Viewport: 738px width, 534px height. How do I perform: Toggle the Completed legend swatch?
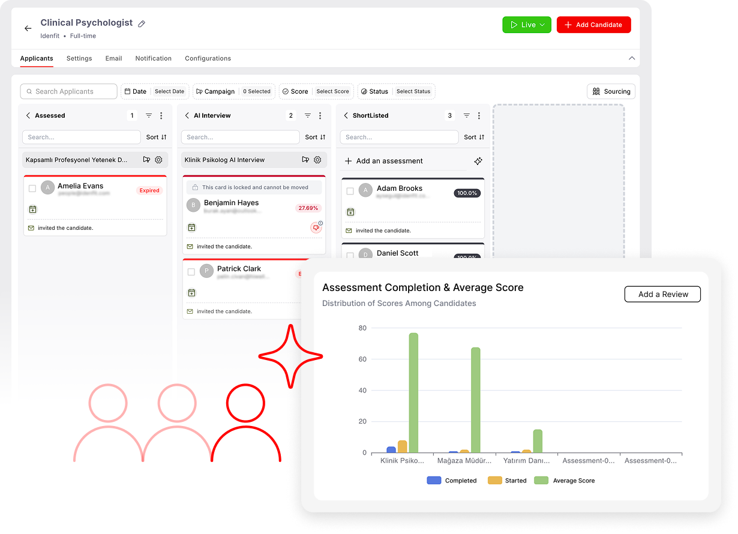tap(434, 481)
